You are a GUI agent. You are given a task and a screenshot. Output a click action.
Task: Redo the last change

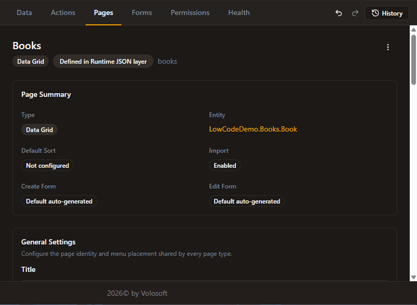355,13
